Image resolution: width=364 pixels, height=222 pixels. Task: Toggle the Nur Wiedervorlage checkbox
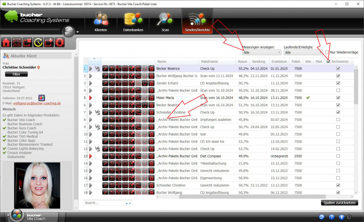[x=327, y=52]
